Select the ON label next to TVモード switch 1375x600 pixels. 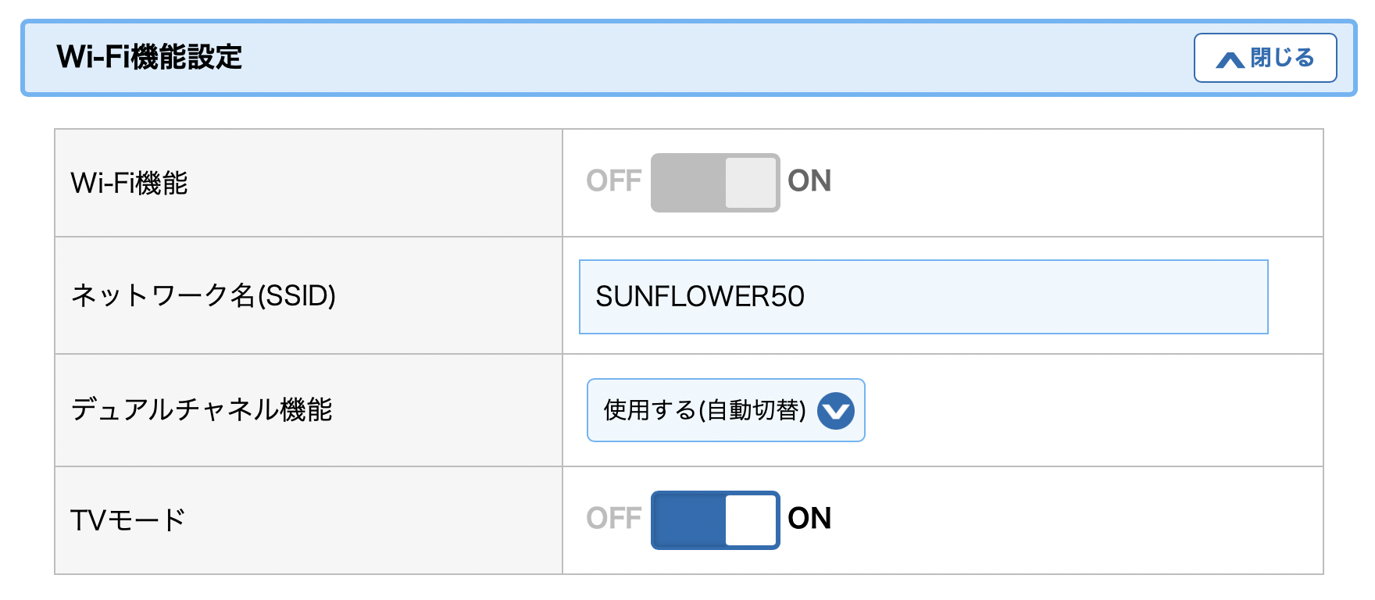pyautogui.click(x=809, y=519)
